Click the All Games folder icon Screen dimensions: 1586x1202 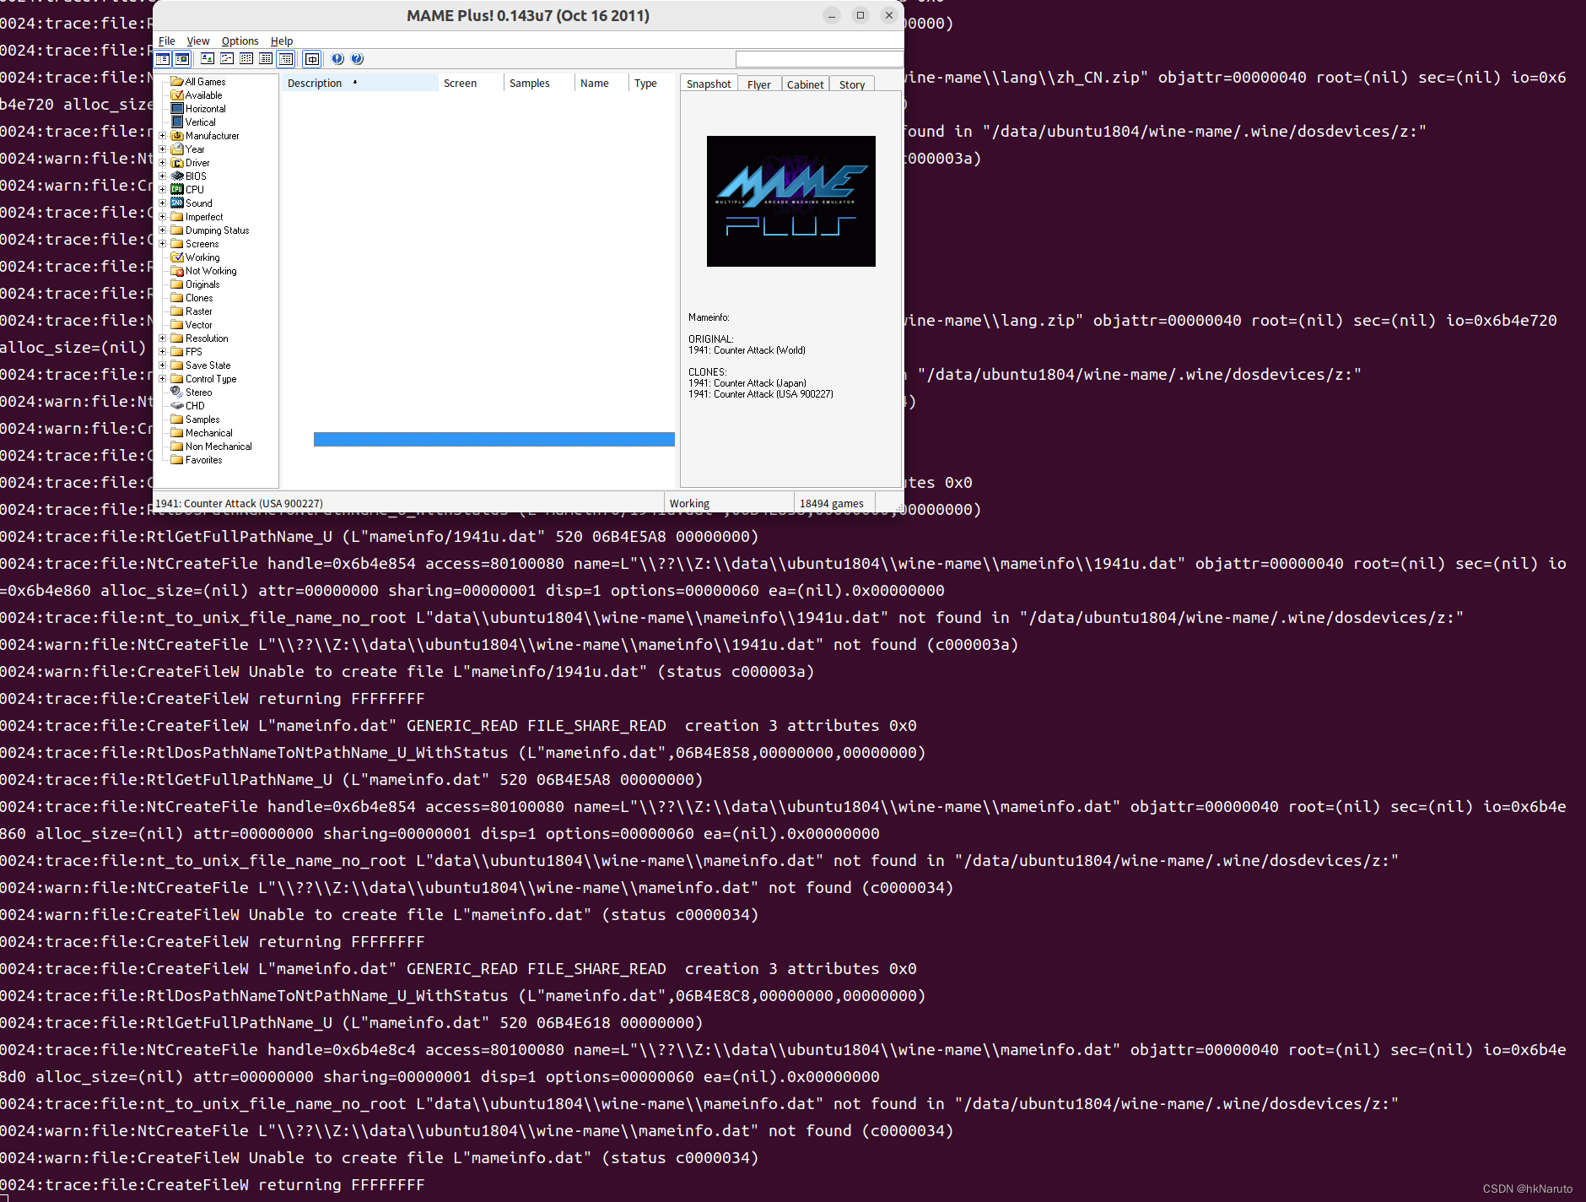[x=177, y=82]
